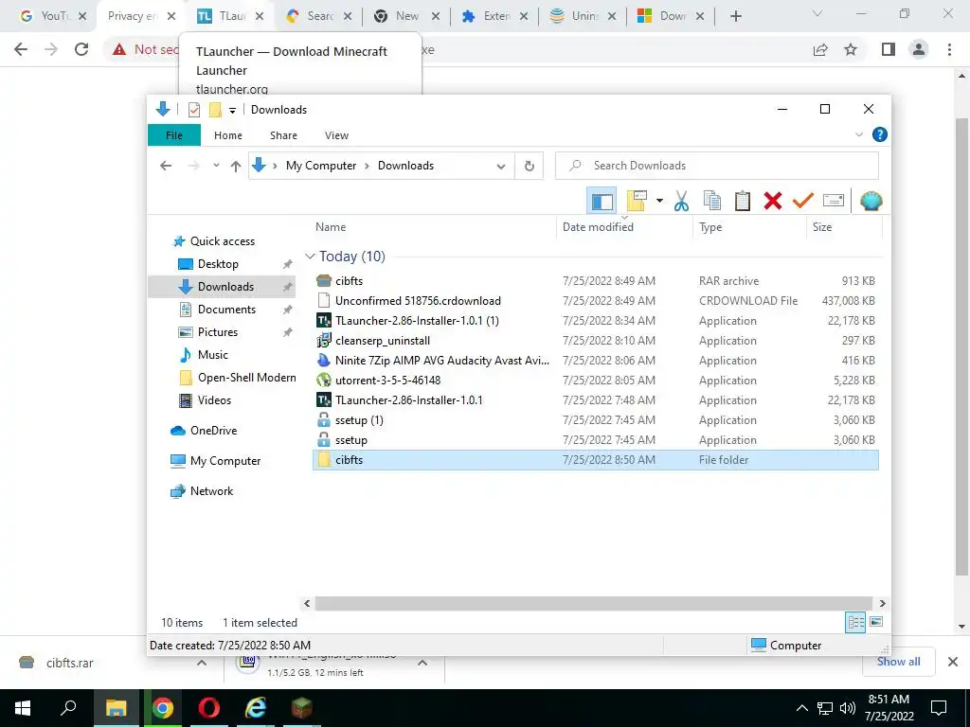Click the Search Downloads field
The width and height of the screenshot is (970, 727).
pyautogui.click(x=717, y=166)
